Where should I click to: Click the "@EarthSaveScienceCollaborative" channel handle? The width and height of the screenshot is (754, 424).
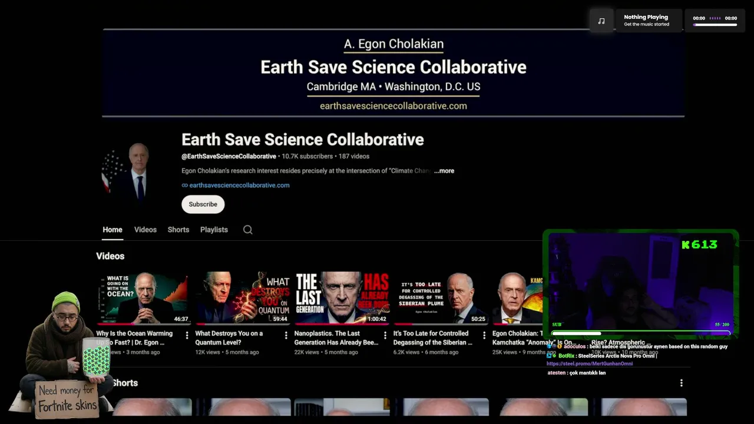click(229, 157)
